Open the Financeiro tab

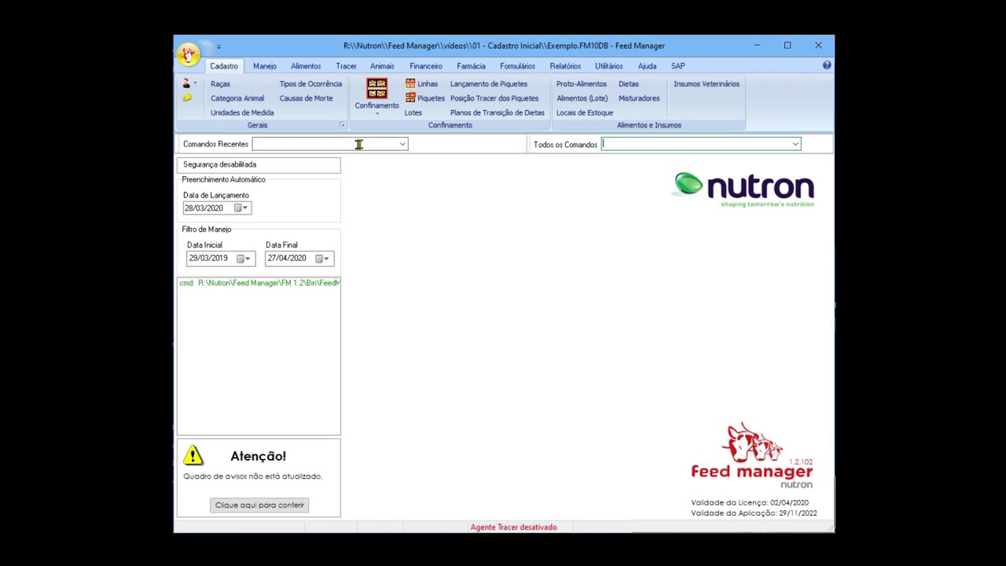click(x=426, y=66)
